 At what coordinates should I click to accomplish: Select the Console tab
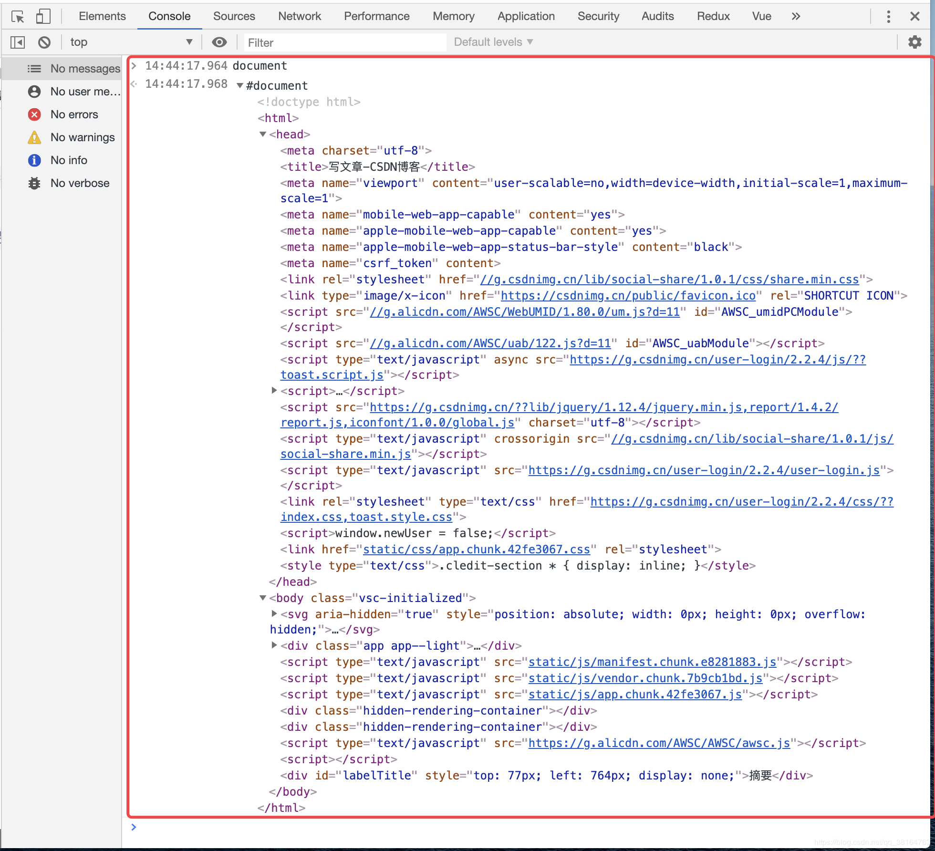(169, 17)
